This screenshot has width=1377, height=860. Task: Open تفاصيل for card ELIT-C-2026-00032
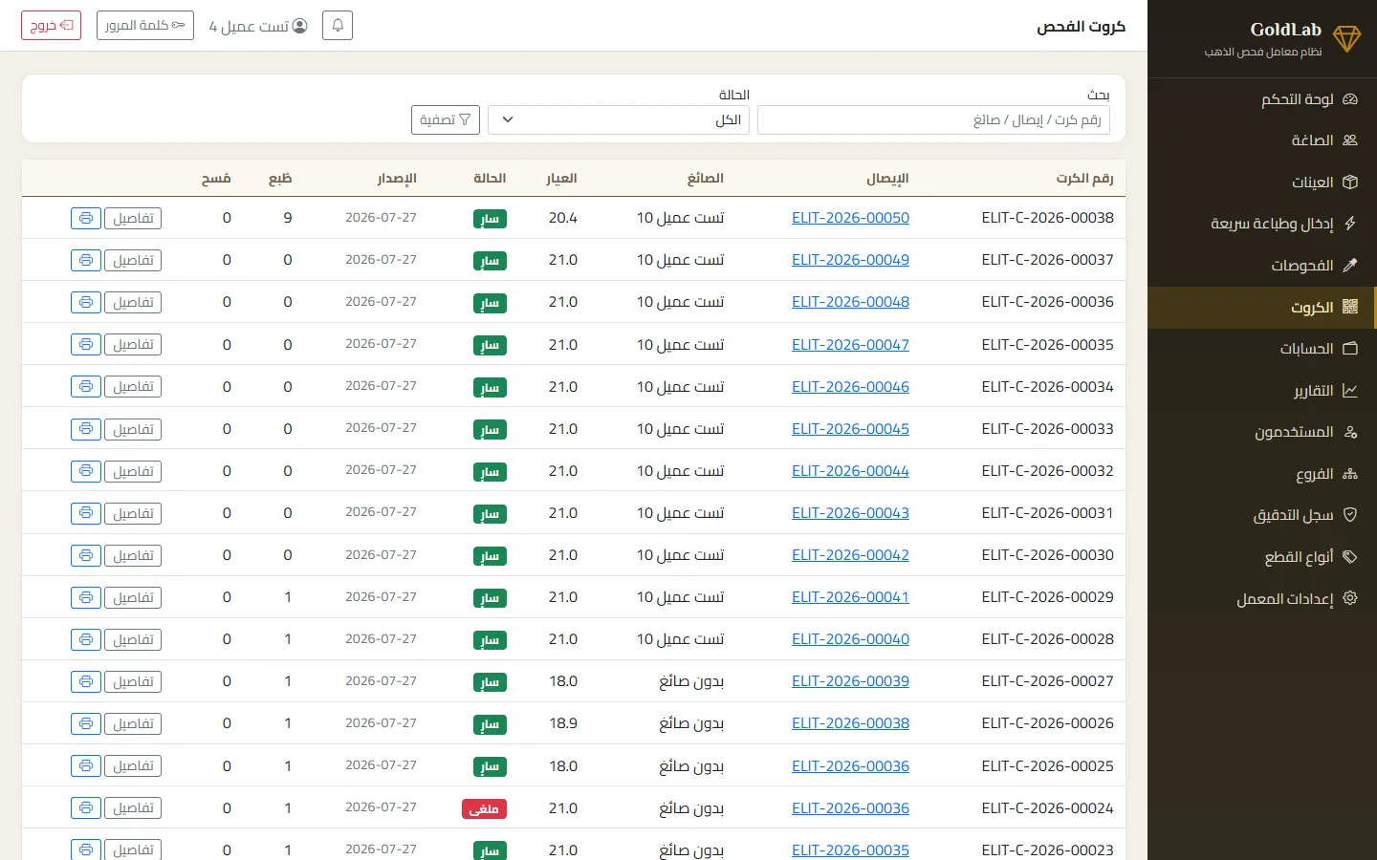(x=133, y=471)
